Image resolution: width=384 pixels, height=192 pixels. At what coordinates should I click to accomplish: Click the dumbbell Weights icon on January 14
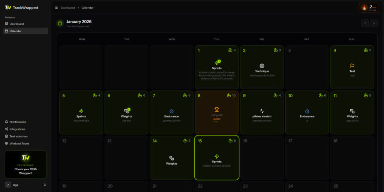[171, 158]
